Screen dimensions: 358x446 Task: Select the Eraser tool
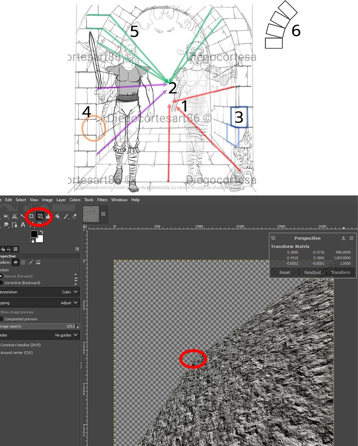pyautogui.click(x=74, y=216)
